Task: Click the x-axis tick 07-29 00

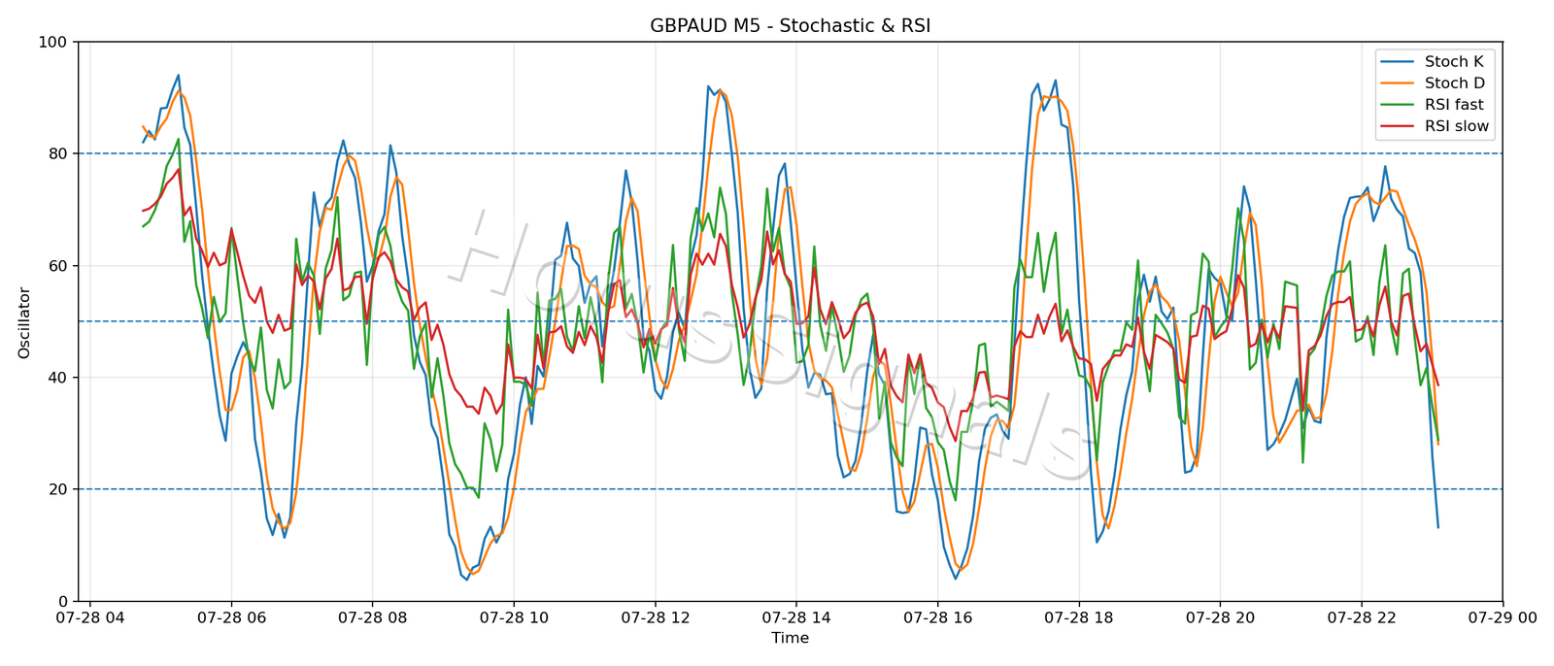Action: [x=1503, y=617]
